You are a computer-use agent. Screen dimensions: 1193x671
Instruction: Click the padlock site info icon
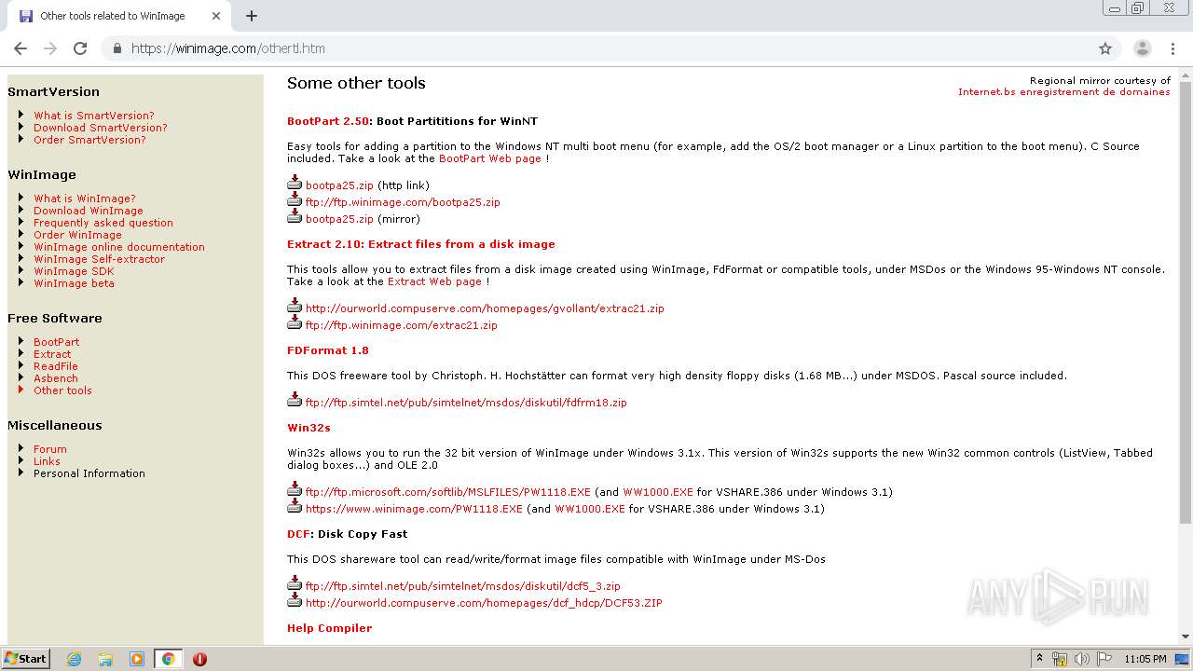117,48
